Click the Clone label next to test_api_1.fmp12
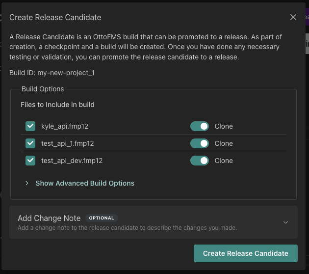 click(x=224, y=143)
